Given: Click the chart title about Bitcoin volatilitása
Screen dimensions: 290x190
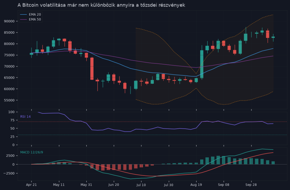Looking at the screenshot, I should point(101,5).
